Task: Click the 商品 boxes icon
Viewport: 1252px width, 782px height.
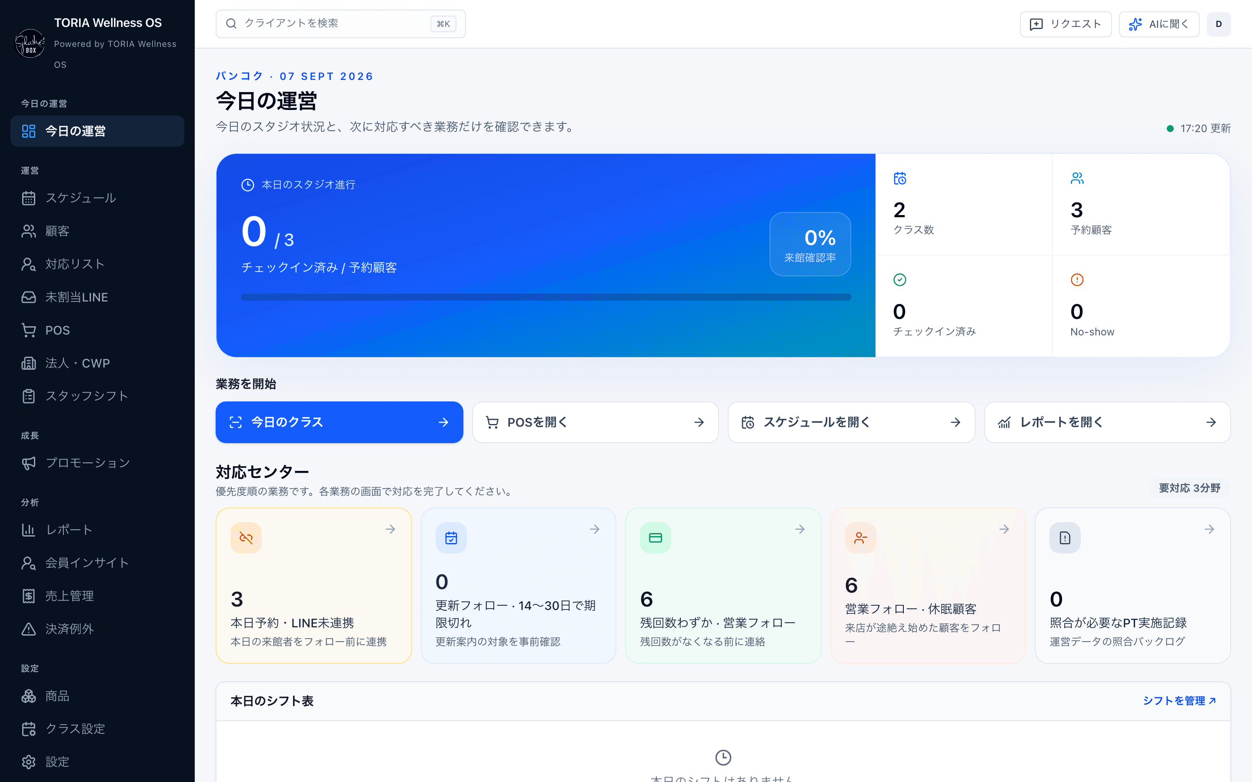Action: tap(28, 696)
